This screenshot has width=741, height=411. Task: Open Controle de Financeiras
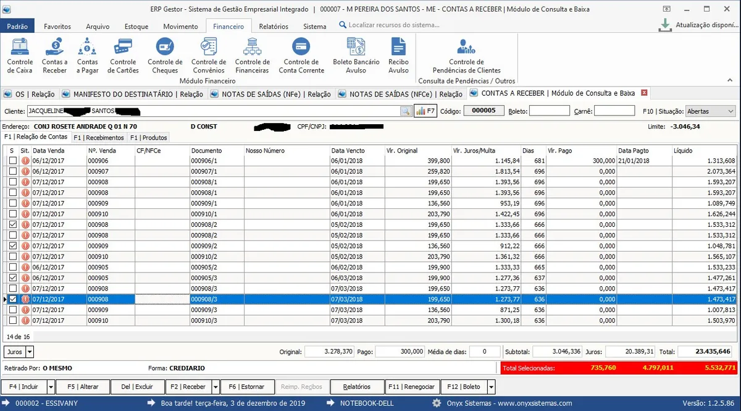(252, 55)
